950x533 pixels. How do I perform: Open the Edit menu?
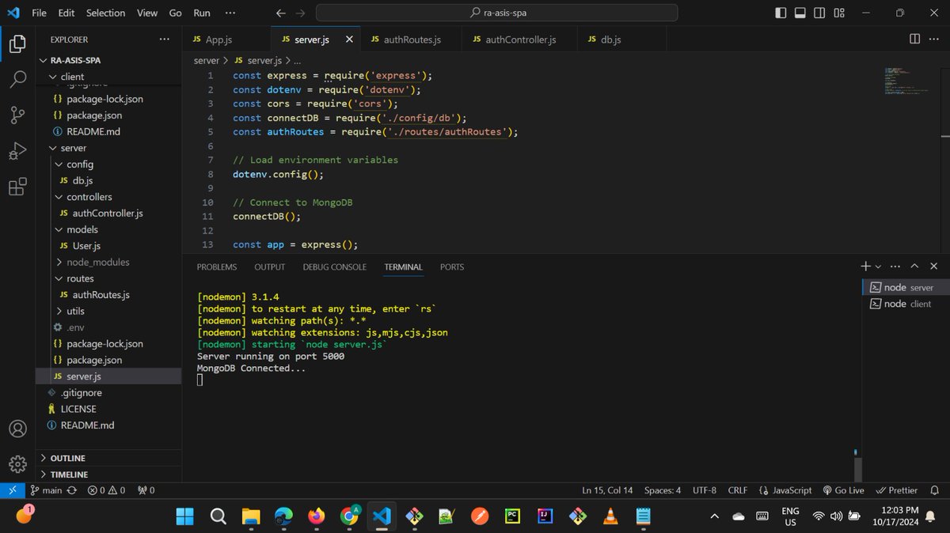click(66, 13)
